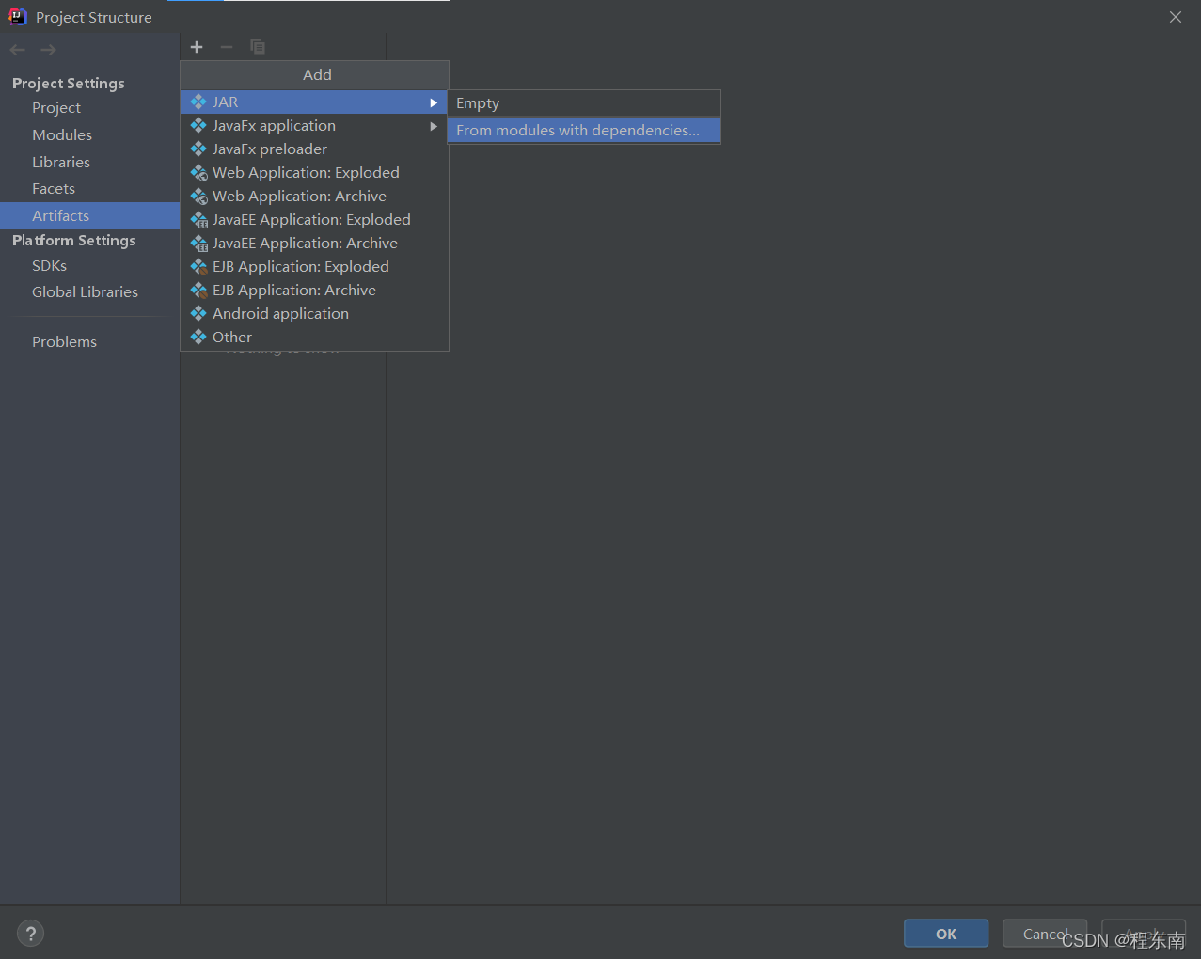
Task: Open help with the question mark button
Action: coord(31,934)
